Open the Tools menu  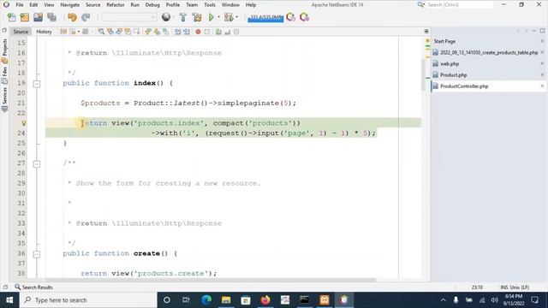210,5
